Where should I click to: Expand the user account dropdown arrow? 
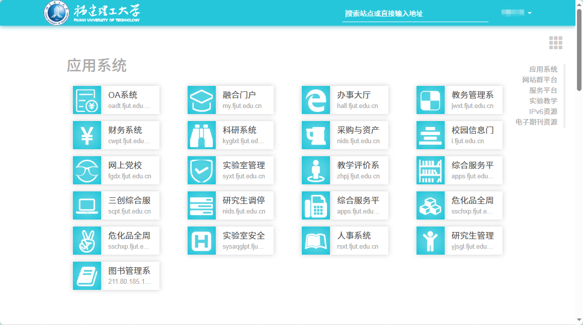530,13
